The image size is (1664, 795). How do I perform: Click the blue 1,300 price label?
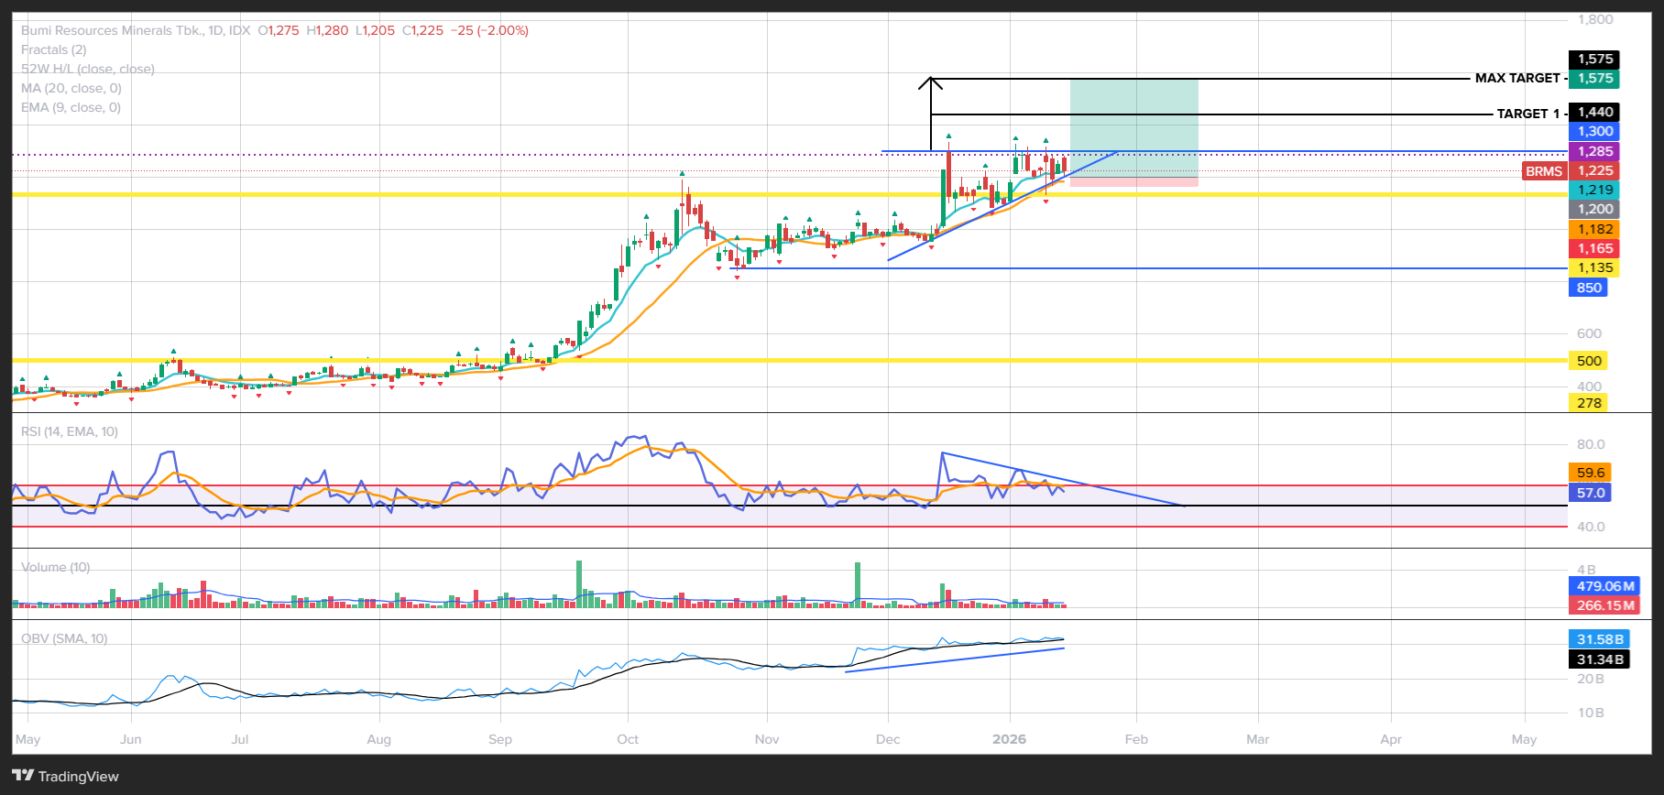pos(1594,131)
